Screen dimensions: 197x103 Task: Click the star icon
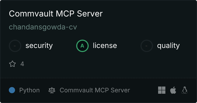12,64
